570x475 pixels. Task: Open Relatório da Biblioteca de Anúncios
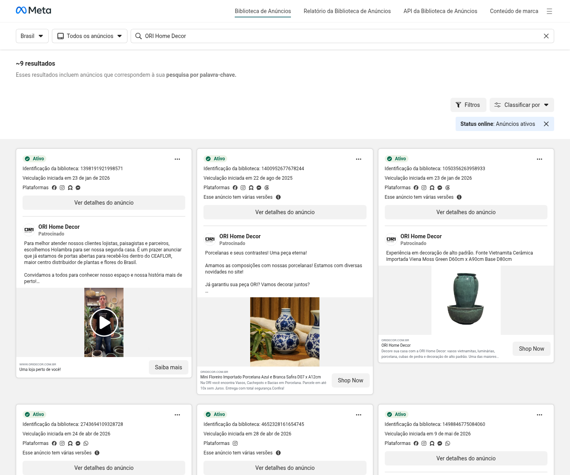[347, 11]
